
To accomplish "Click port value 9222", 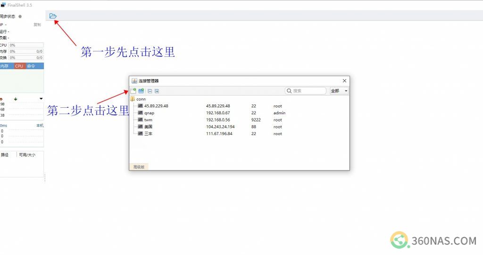I will (256, 120).
